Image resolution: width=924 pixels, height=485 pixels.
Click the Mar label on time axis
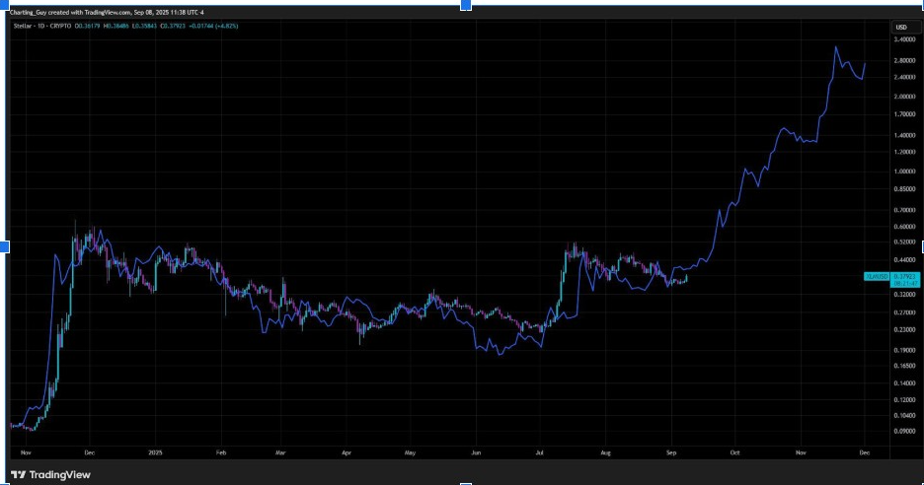[x=280, y=453]
